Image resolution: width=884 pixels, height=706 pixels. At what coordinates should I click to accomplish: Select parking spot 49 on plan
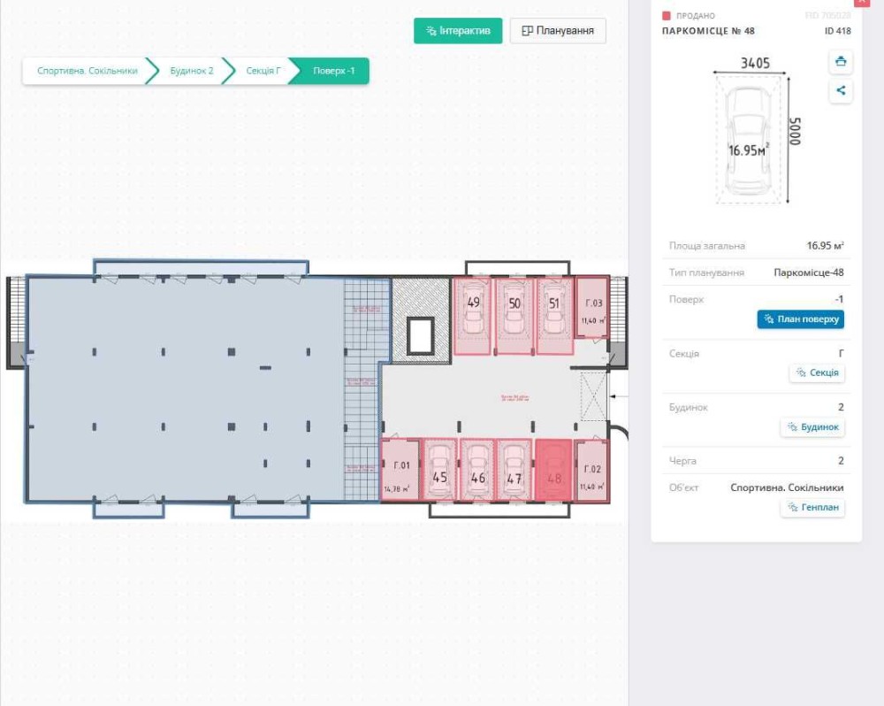coord(472,316)
